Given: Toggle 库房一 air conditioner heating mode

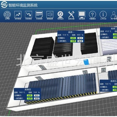Looking at the screenshot, I should pyautogui.click(x=73, y=38).
